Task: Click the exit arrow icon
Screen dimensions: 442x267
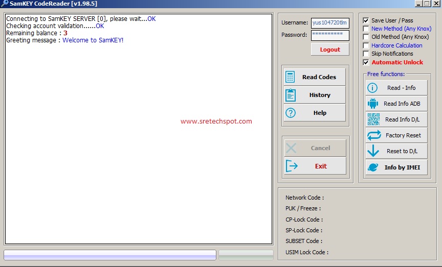Action: point(292,166)
